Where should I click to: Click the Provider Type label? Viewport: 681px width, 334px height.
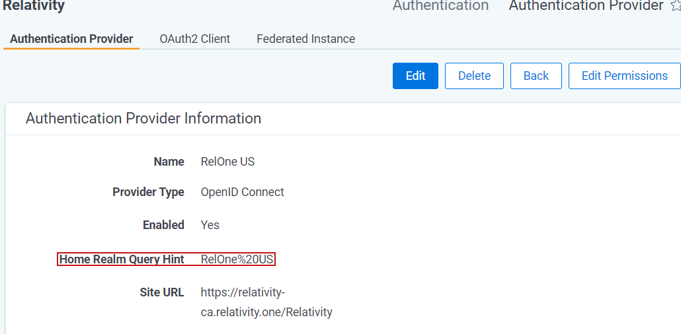pos(148,191)
